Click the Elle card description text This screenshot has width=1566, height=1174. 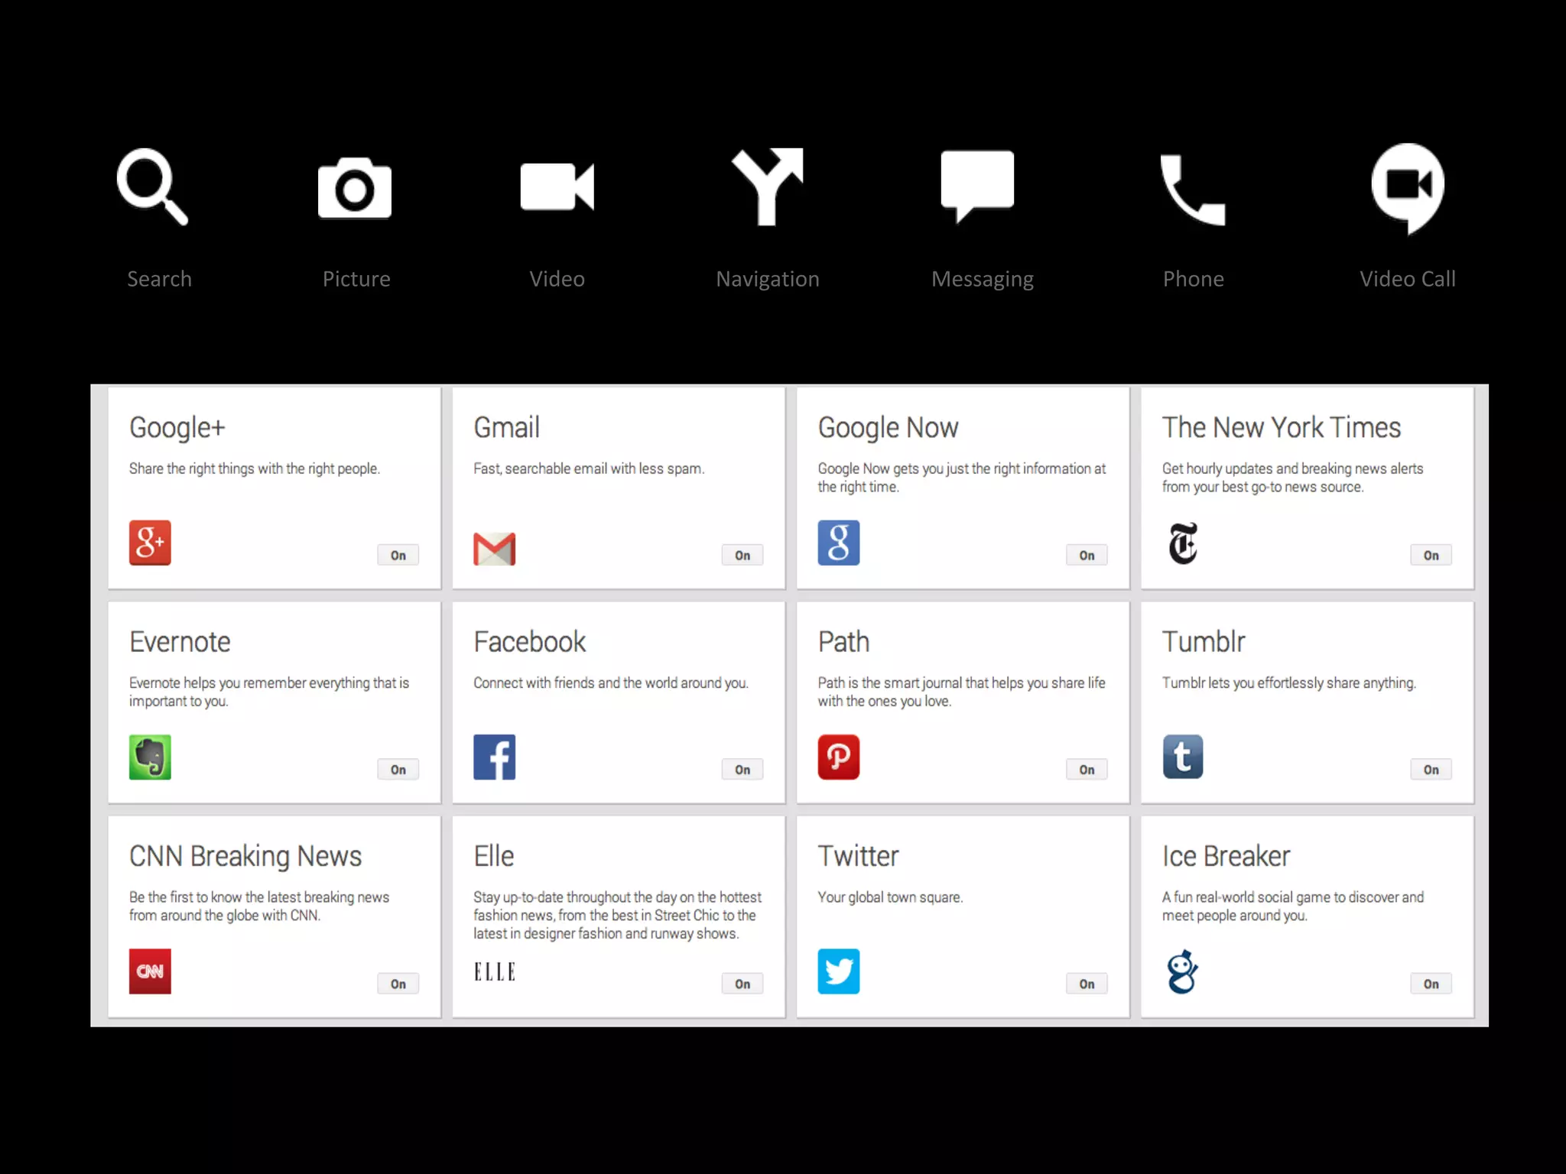pos(616,915)
